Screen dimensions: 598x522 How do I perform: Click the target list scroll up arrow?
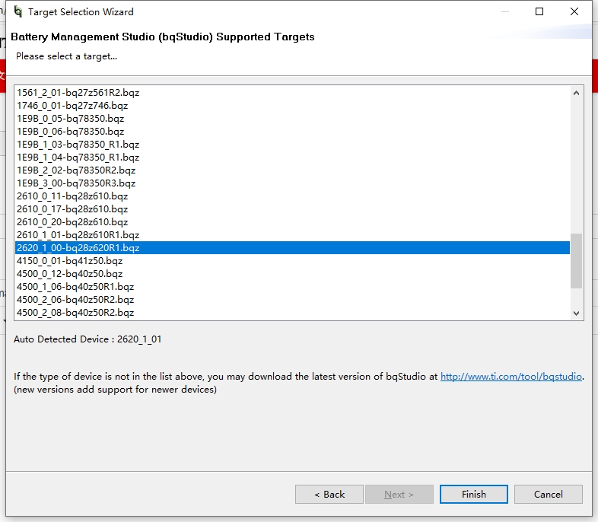click(x=576, y=93)
